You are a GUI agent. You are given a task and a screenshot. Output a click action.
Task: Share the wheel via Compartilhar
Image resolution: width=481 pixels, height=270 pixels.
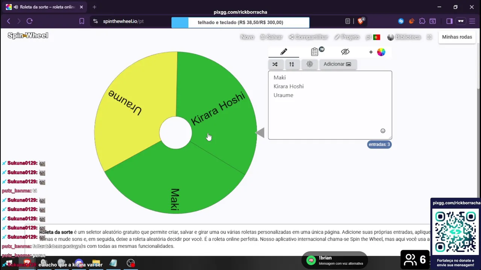click(x=309, y=37)
